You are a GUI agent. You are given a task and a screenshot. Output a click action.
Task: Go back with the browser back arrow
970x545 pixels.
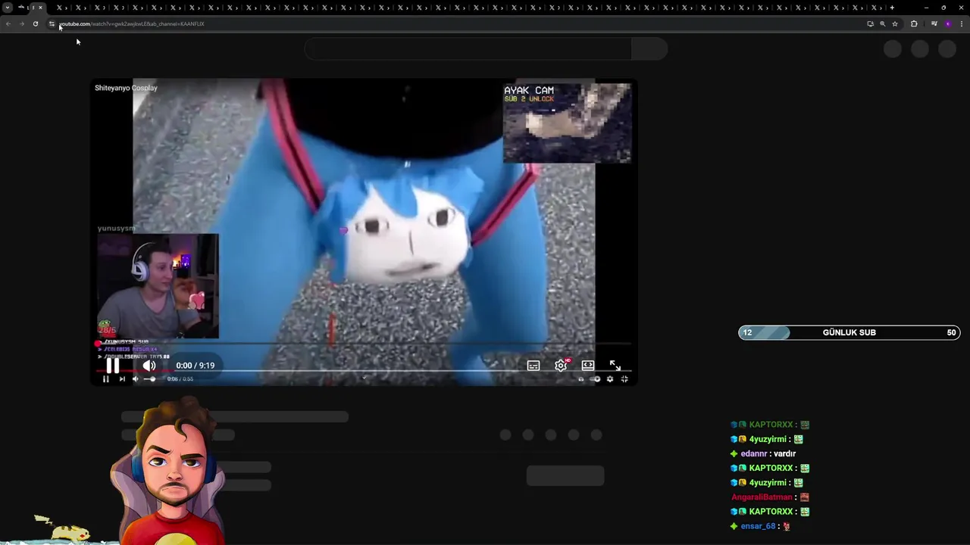pos(8,23)
